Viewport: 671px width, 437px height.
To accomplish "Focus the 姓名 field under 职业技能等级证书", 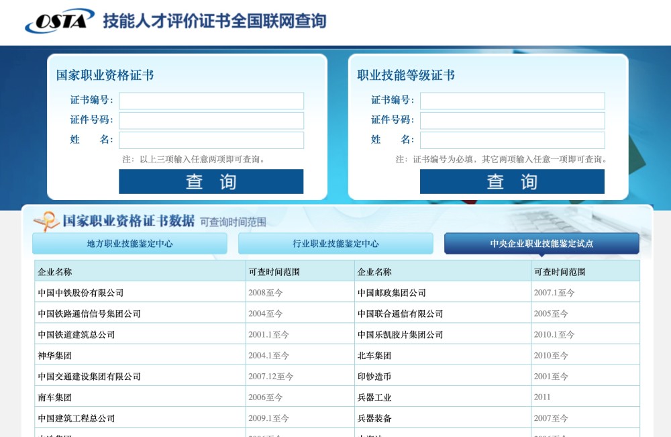I will click(513, 140).
